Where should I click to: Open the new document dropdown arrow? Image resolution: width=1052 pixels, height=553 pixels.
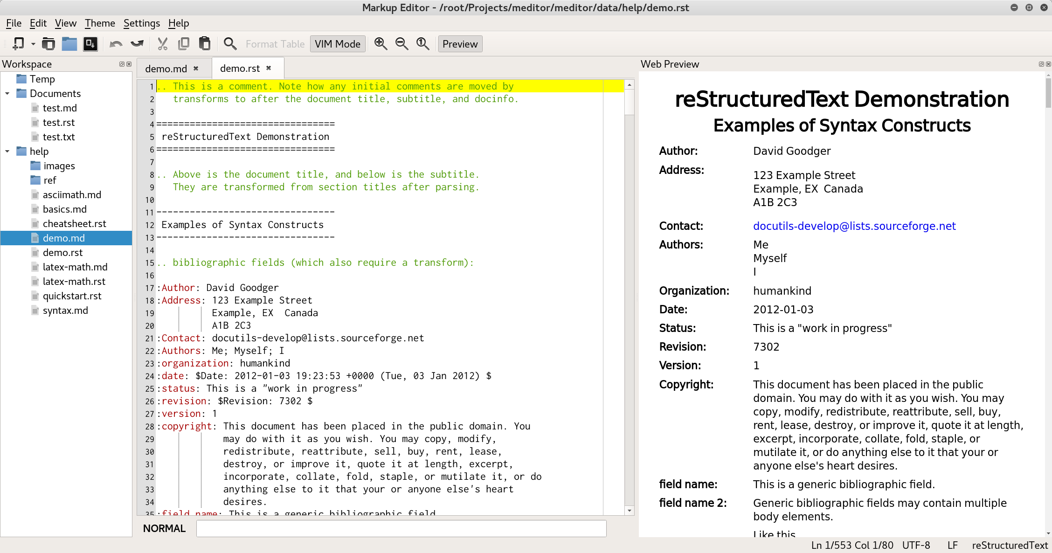(33, 44)
